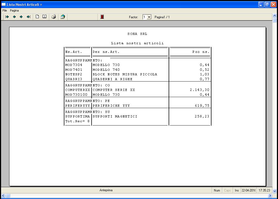Viewport: 278px width, 199px height.
Task: Click 'Anteprima' in the status bar
Action: [x=106, y=190]
